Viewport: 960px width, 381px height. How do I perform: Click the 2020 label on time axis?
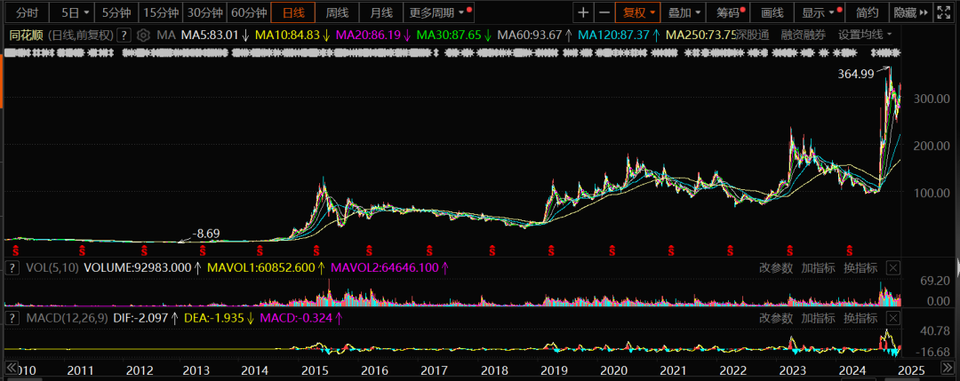613,370
